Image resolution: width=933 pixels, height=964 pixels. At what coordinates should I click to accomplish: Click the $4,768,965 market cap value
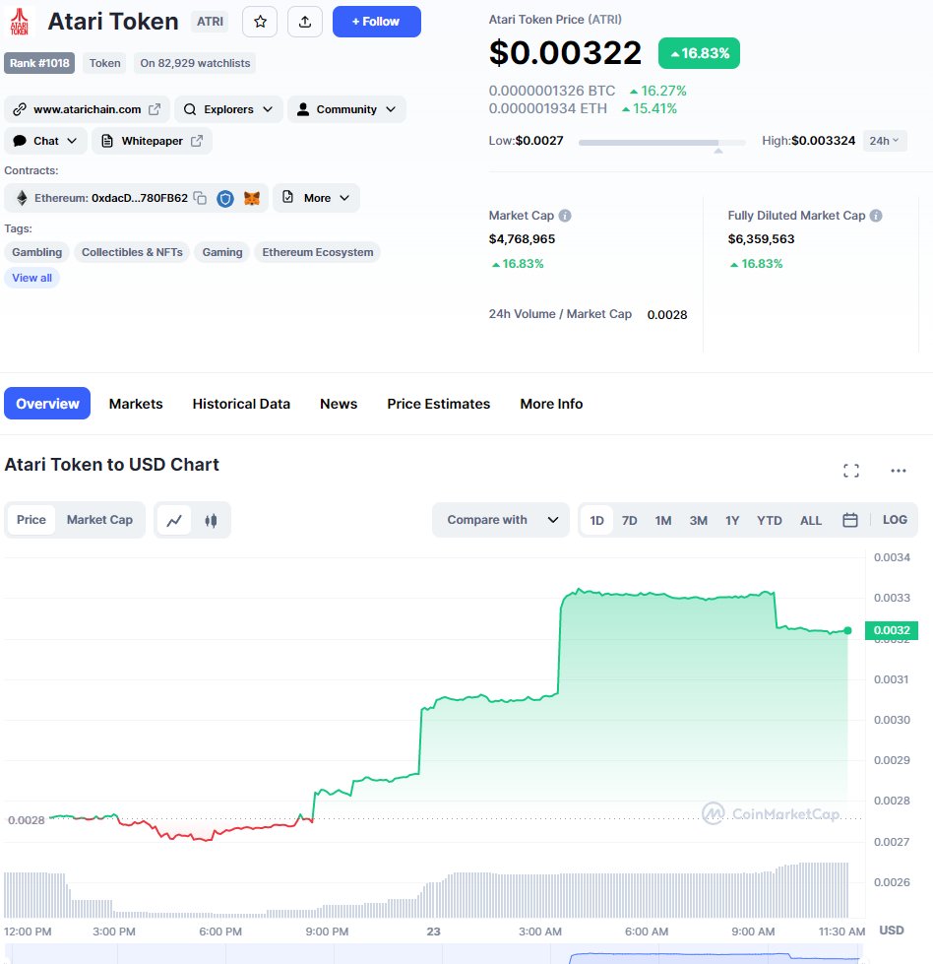pyautogui.click(x=522, y=239)
